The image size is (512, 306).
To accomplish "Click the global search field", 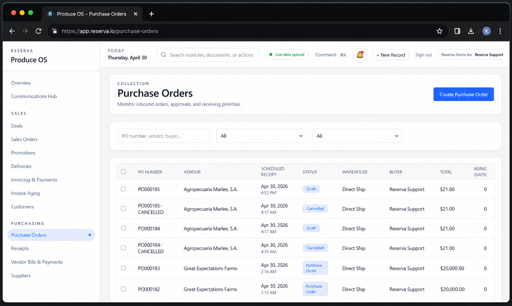I will (x=208, y=55).
